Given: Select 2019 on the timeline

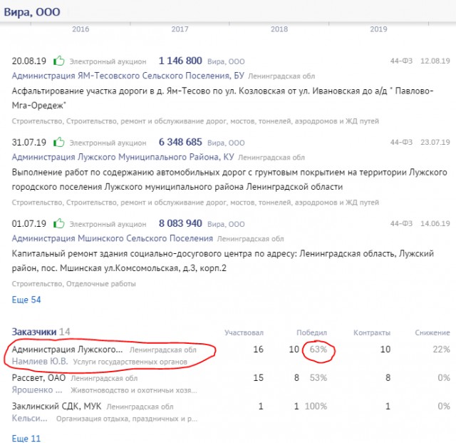Looking at the screenshot, I should [x=378, y=29].
